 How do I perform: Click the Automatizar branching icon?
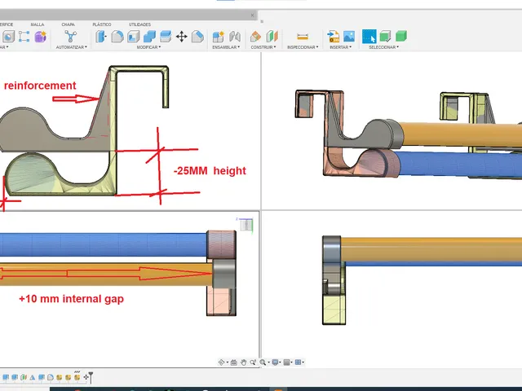point(71,36)
